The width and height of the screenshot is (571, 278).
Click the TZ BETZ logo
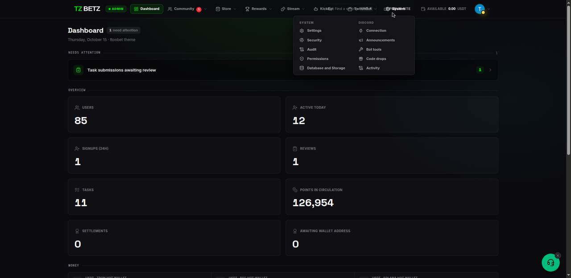coord(87,8)
